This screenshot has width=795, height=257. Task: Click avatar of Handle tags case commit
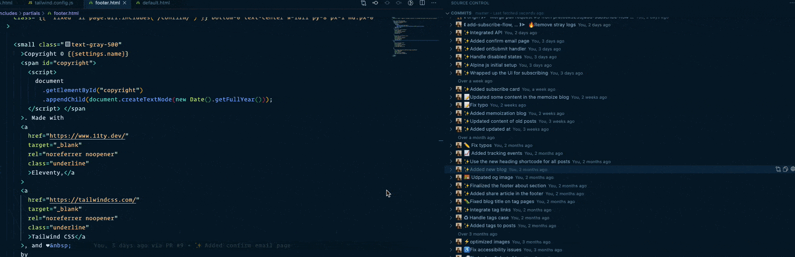[458, 218]
